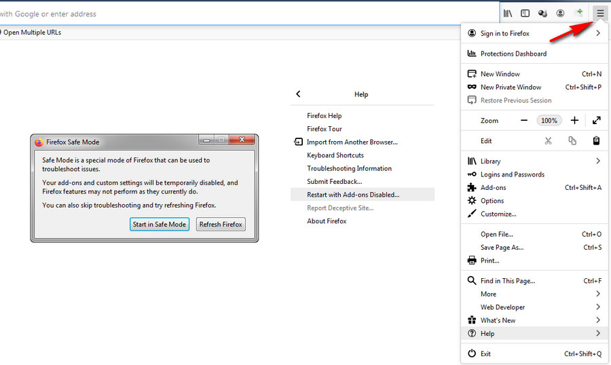Click the extension icon beside the sidebar button

542,14
